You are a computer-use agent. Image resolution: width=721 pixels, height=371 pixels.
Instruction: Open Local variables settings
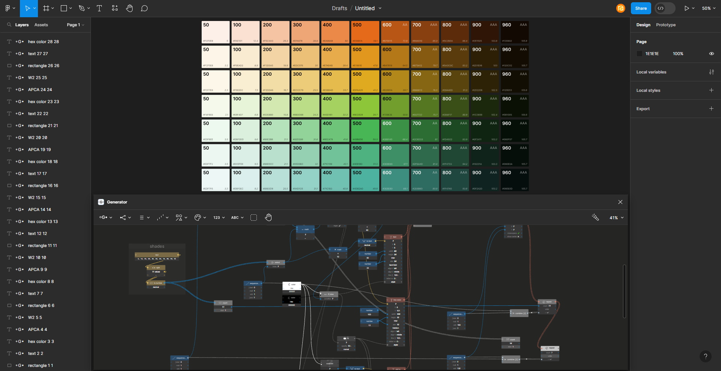pyautogui.click(x=712, y=72)
